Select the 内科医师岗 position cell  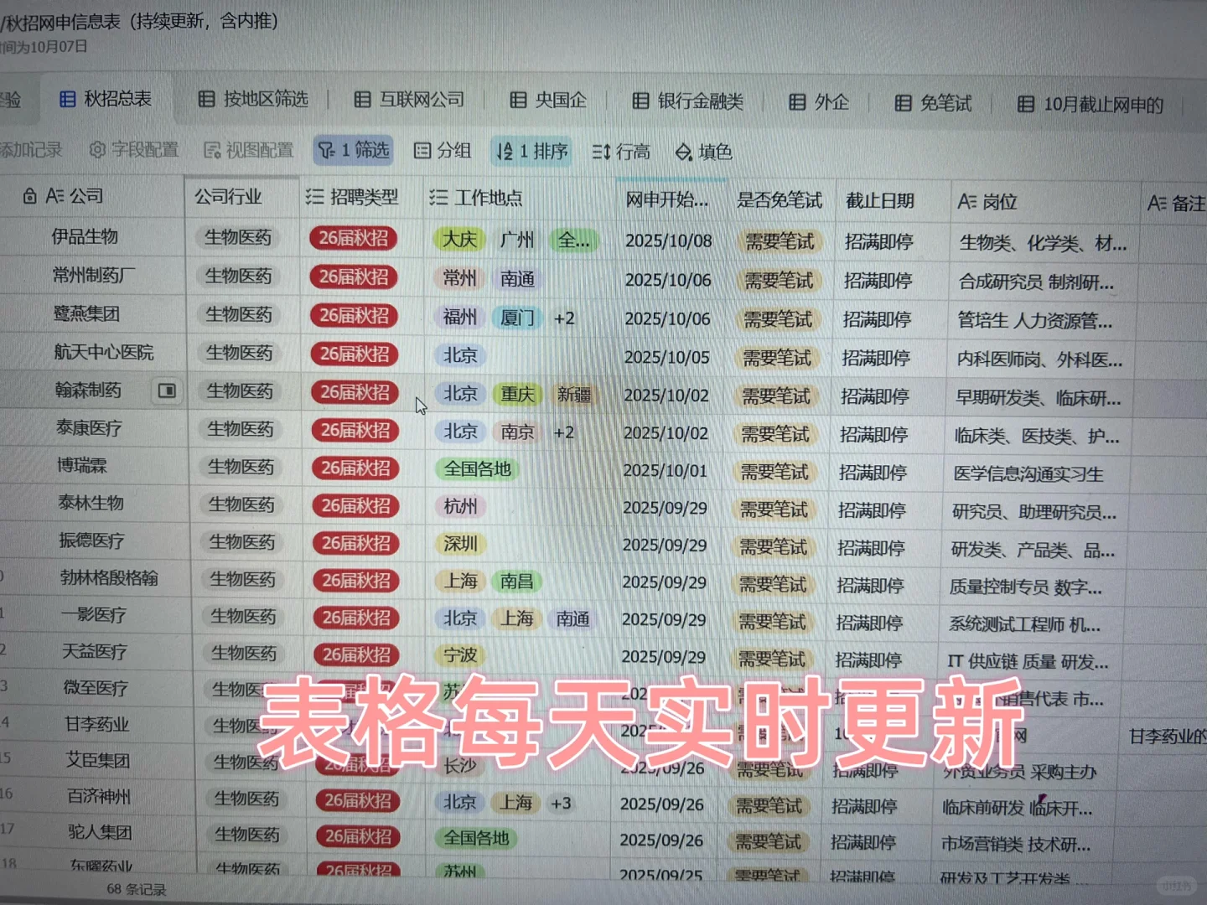click(x=1039, y=359)
